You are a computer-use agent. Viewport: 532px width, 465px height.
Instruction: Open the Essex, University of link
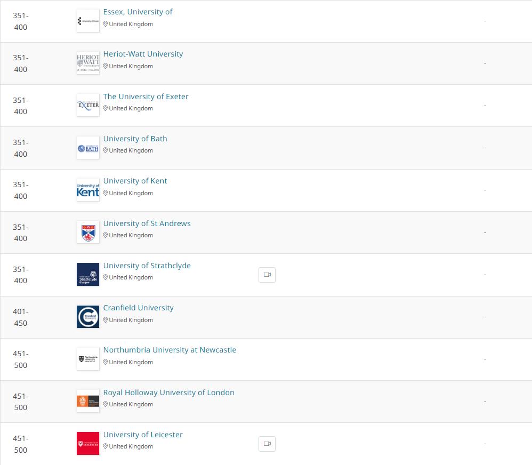tap(138, 12)
